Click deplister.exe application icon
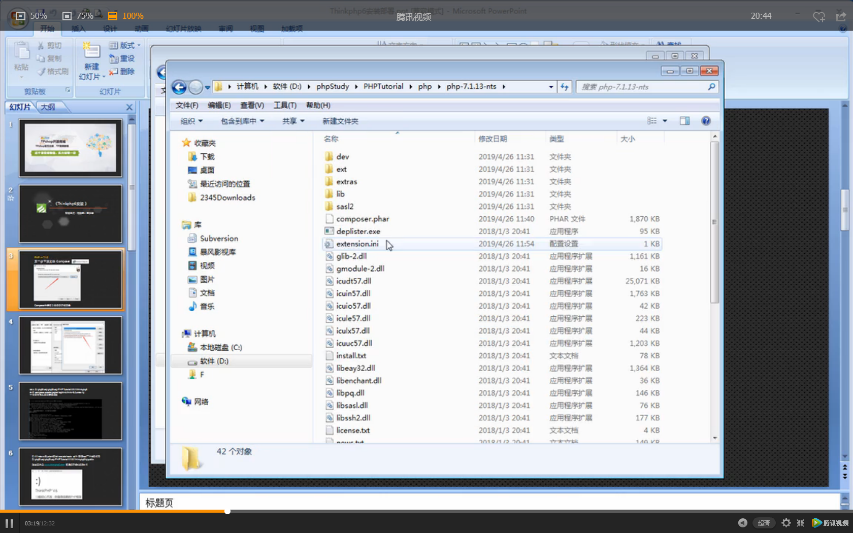The height and width of the screenshot is (533, 853). click(329, 231)
